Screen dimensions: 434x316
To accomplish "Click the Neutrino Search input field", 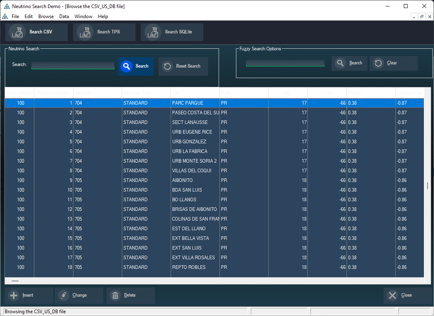I will pyautogui.click(x=73, y=65).
